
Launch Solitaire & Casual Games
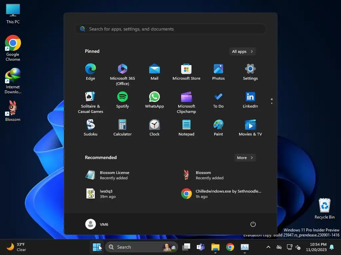pyautogui.click(x=91, y=103)
